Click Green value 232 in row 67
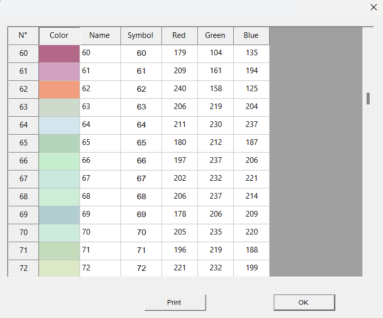This screenshot has height=318, width=383. pyautogui.click(x=215, y=179)
